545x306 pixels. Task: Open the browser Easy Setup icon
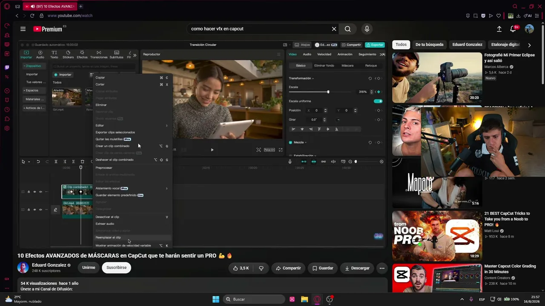pyautogui.click(x=537, y=16)
